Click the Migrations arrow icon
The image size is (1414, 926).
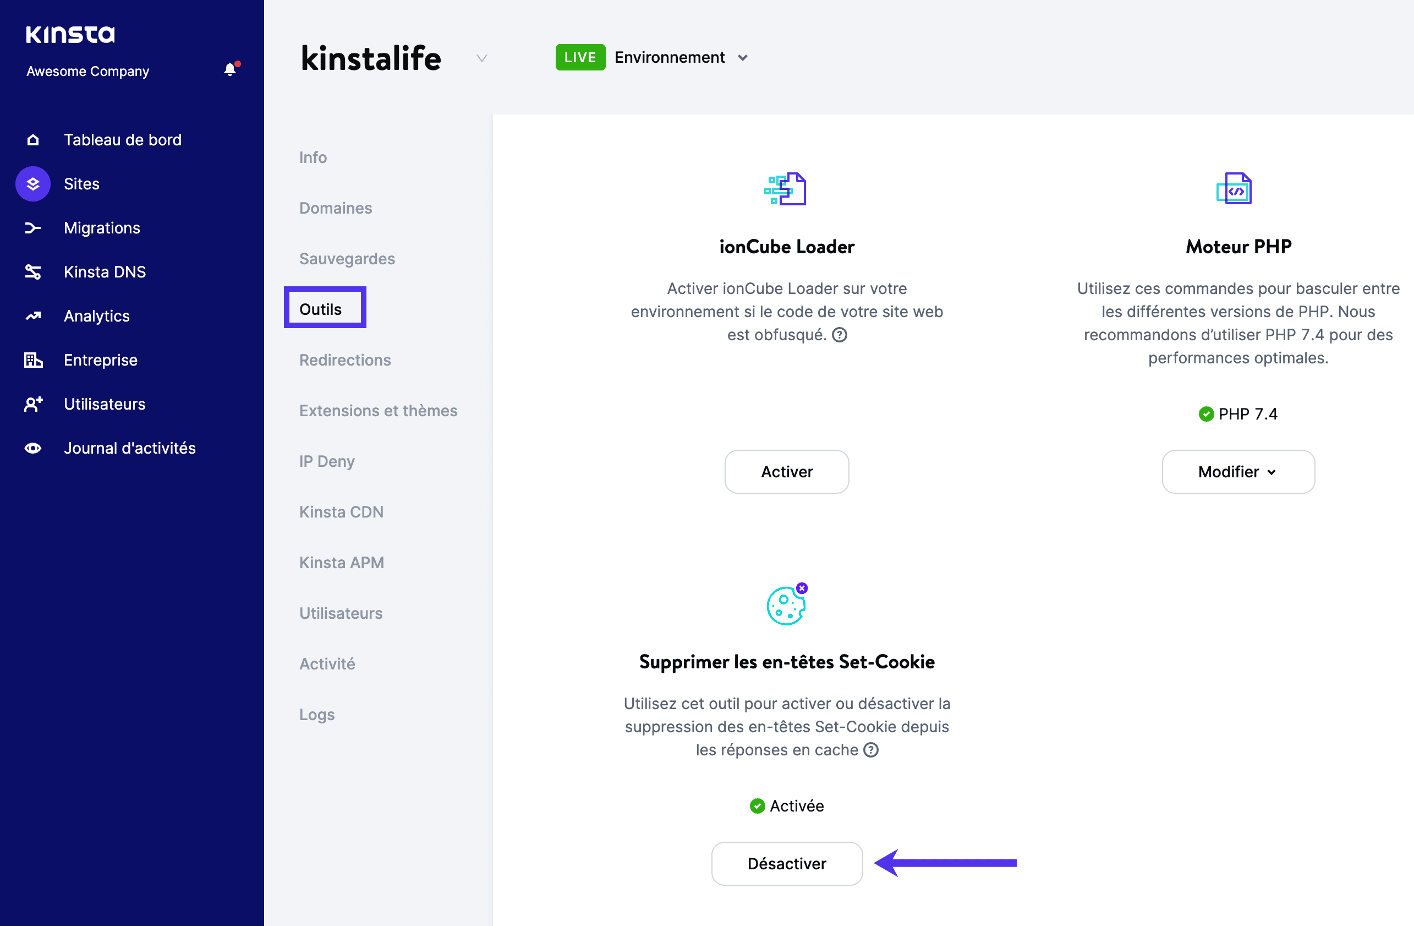click(33, 227)
